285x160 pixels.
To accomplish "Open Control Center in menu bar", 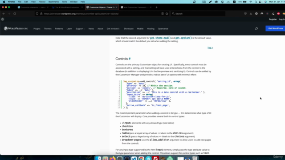I will click(x=260, y=2).
